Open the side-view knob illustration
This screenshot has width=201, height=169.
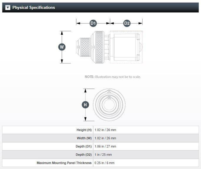[109, 47]
